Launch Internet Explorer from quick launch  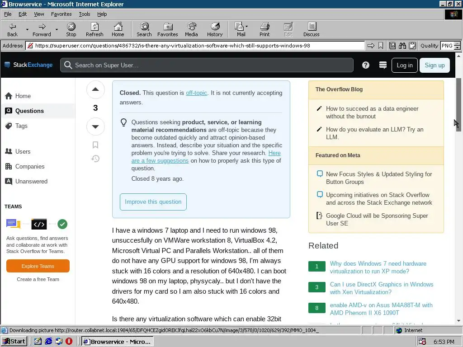[48, 342]
